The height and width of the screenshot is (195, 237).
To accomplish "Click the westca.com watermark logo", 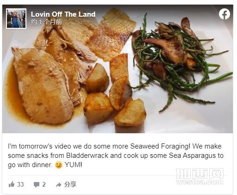I will pos(200,176).
